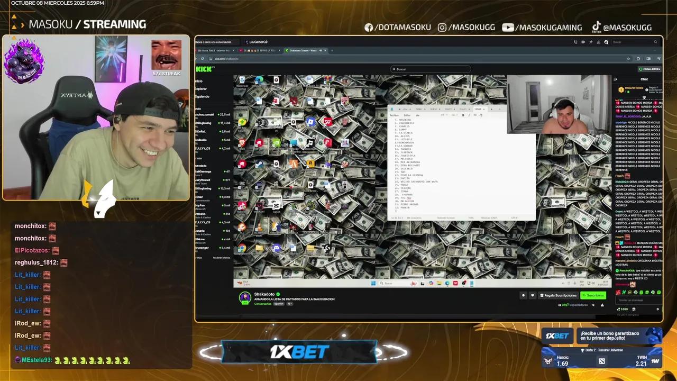Image resolution: width=677 pixels, height=381 pixels.
Task: Open the Conversando category link
Action: coord(262,304)
